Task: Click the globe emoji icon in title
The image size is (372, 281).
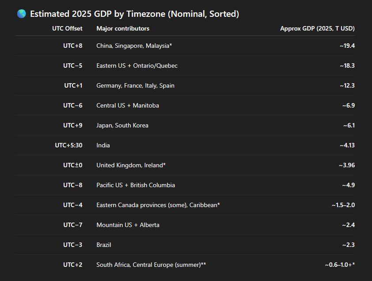Action: click(21, 14)
